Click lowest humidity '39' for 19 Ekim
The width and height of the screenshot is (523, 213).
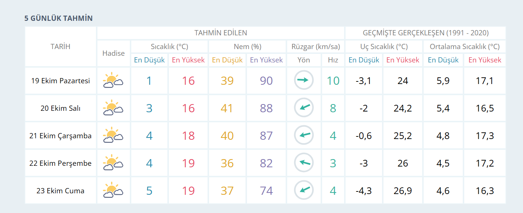coord(227,81)
